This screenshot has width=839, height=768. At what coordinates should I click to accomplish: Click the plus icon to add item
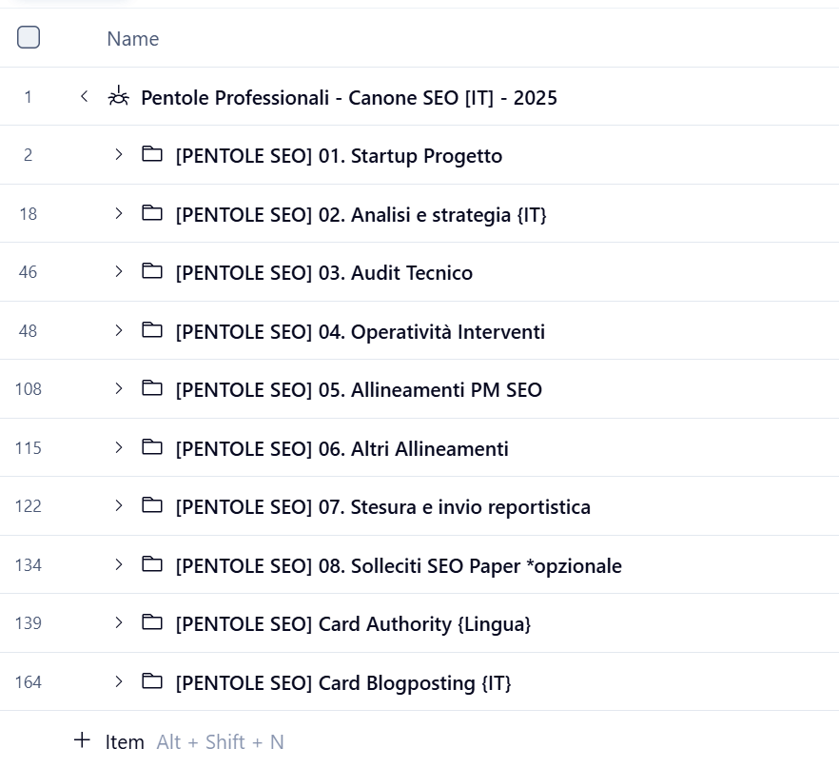point(83,740)
